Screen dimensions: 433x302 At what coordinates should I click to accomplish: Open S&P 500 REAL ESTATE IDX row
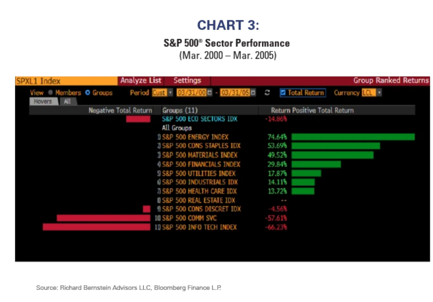[198, 200]
